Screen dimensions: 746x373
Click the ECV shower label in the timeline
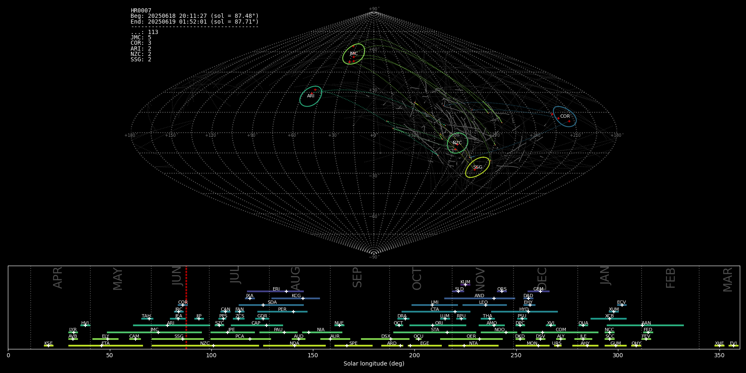(621, 303)
